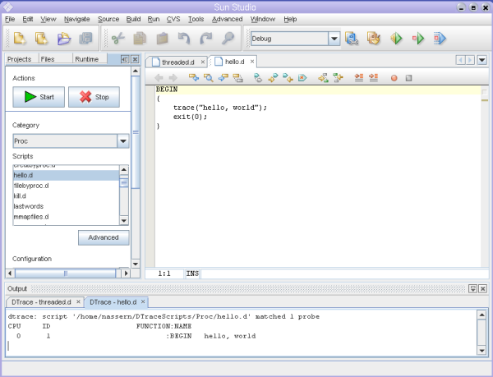Image resolution: width=493 pixels, height=377 pixels.
Task: Click the Open Project folder icon
Action: point(64,39)
